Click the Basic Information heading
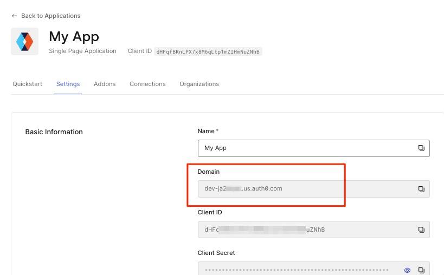 (54, 132)
